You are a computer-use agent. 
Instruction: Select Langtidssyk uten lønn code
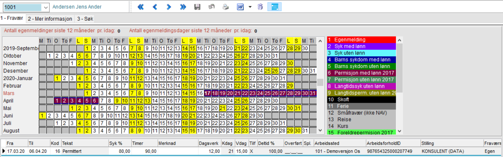361,86
